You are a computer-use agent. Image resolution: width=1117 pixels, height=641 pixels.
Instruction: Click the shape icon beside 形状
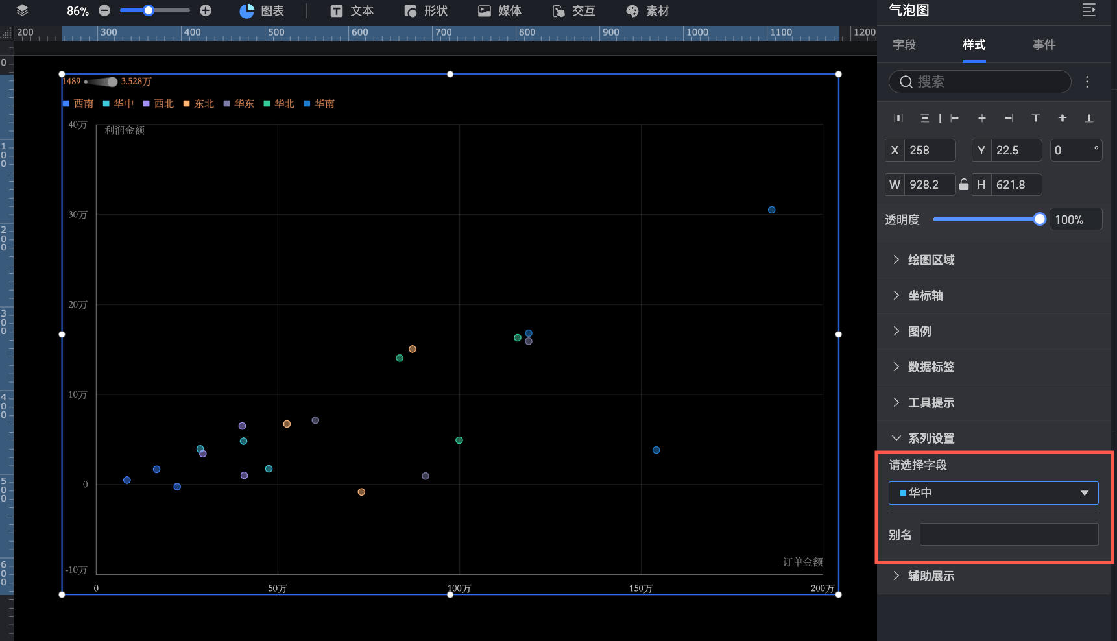tap(410, 11)
